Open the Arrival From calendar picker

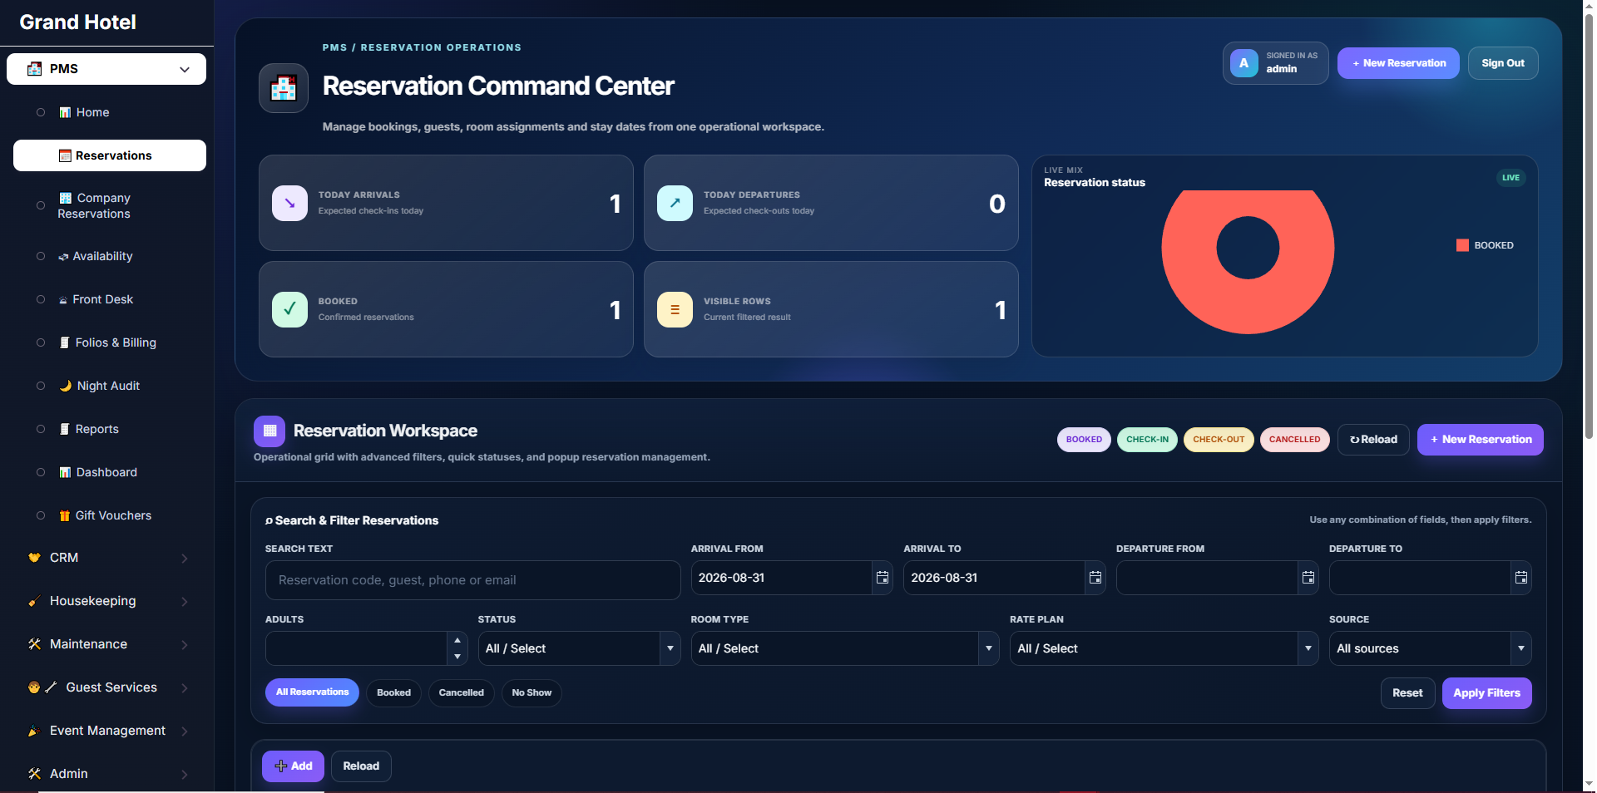point(883,578)
